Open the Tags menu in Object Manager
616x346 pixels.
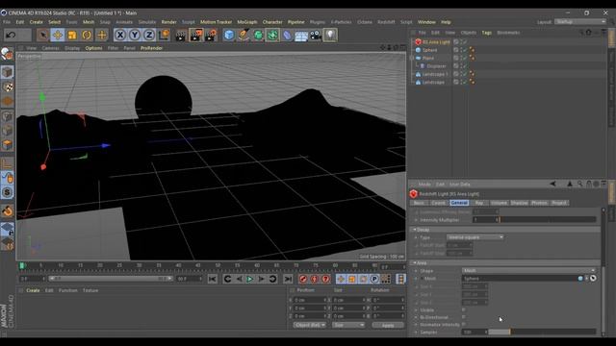[486, 33]
